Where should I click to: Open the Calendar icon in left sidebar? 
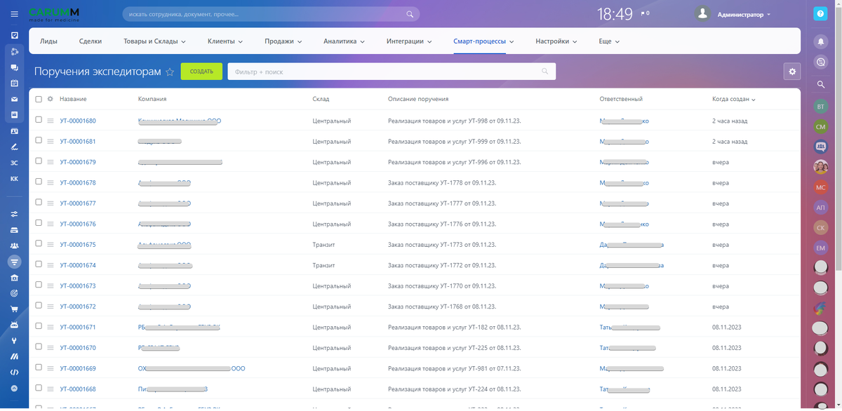(x=14, y=83)
